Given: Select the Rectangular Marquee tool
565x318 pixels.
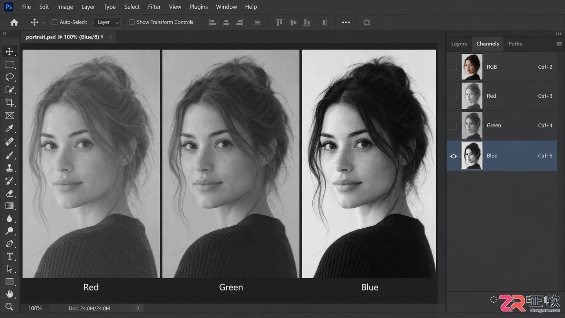Looking at the screenshot, I should (x=9, y=64).
